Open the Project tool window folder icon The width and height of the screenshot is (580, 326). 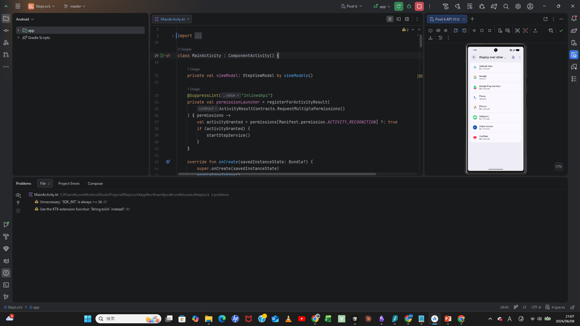coord(6,19)
